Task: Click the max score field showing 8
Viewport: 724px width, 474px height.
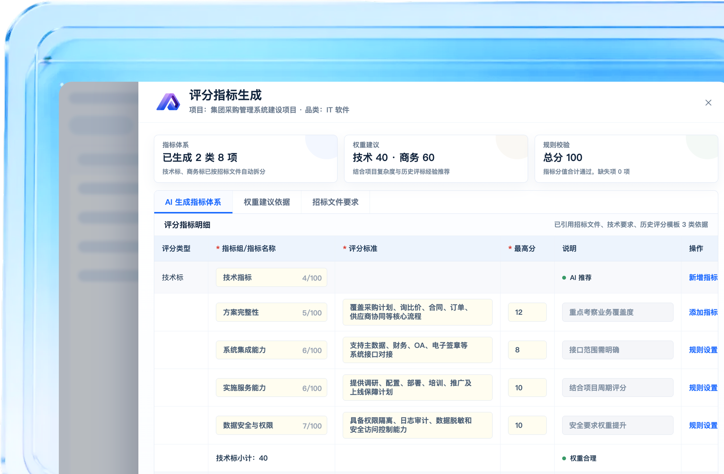Action: click(x=527, y=350)
